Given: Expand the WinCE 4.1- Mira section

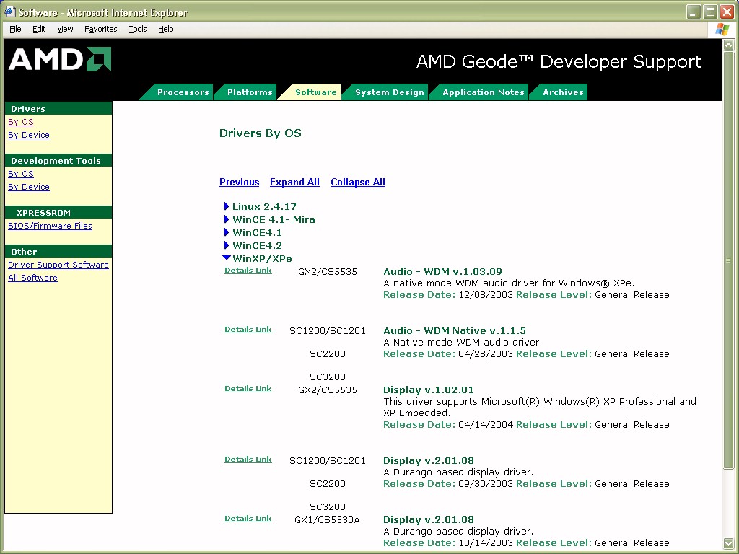Looking at the screenshot, I should tap(227, 220).
